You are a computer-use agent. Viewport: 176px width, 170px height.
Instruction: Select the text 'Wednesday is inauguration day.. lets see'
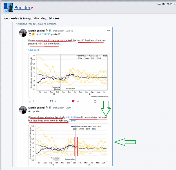point(32,18)
